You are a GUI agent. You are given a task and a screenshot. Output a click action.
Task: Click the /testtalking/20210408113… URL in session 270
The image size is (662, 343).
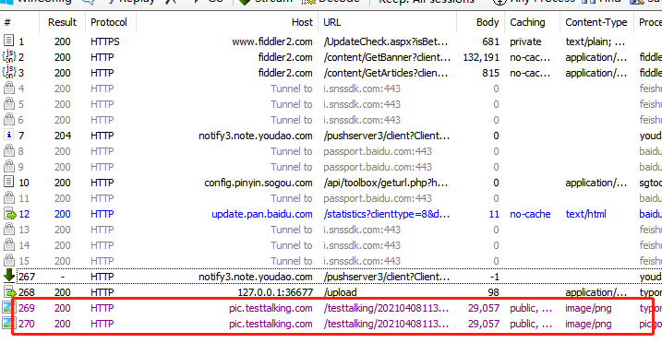tap(386, 324)
